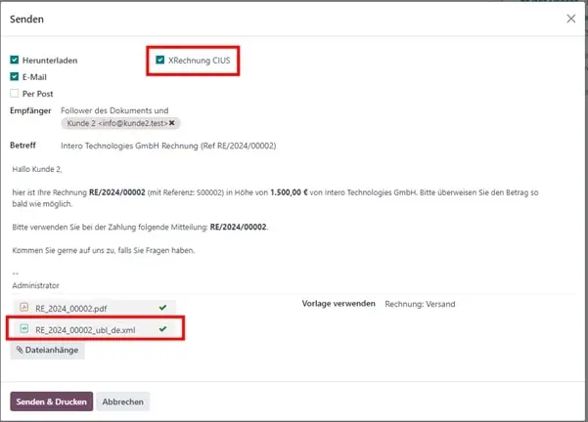
Task: Cancel with the Abbrechen button
Action: [x=124, y=401]
